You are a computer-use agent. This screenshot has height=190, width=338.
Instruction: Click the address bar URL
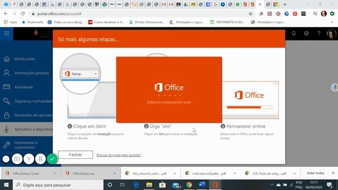tap(59, 14)
